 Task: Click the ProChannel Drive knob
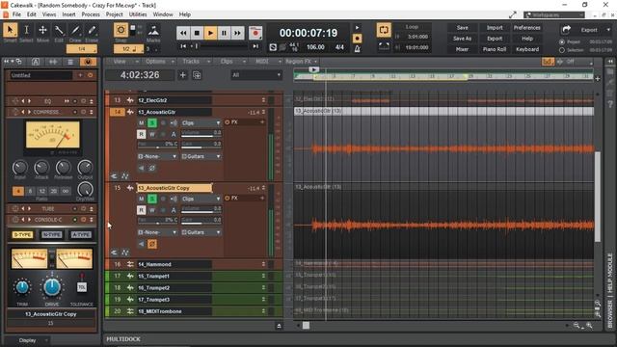point(52,287)
